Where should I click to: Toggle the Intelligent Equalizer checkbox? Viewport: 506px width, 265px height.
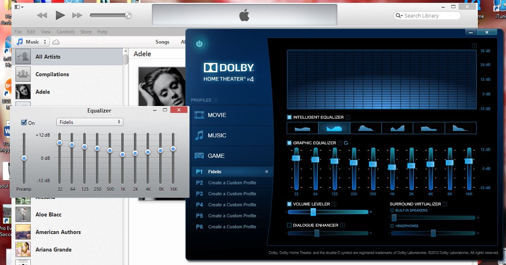tap(290, 117)
